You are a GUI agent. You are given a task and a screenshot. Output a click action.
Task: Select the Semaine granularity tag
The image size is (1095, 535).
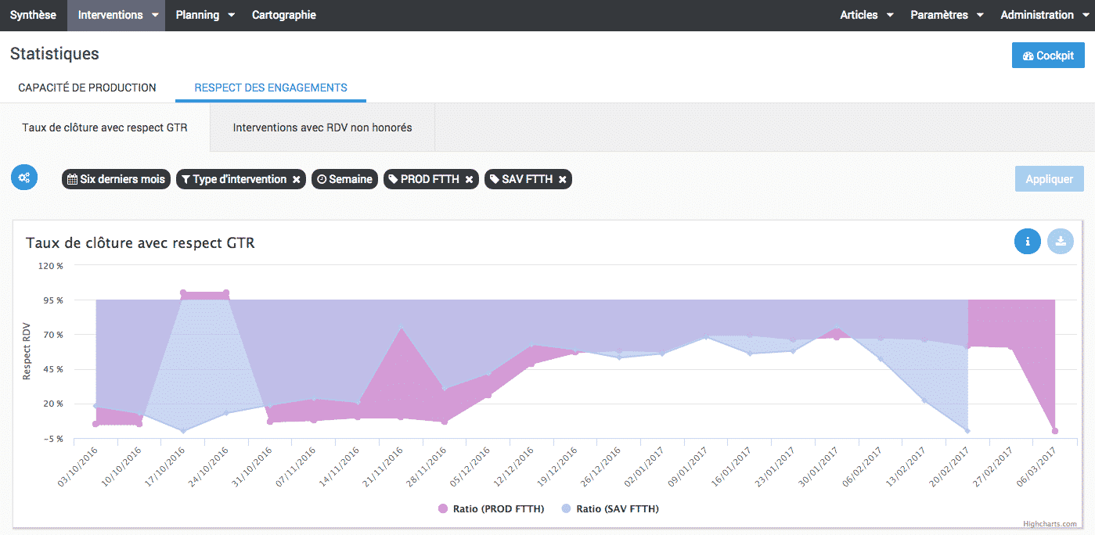[x=344, y=180]
